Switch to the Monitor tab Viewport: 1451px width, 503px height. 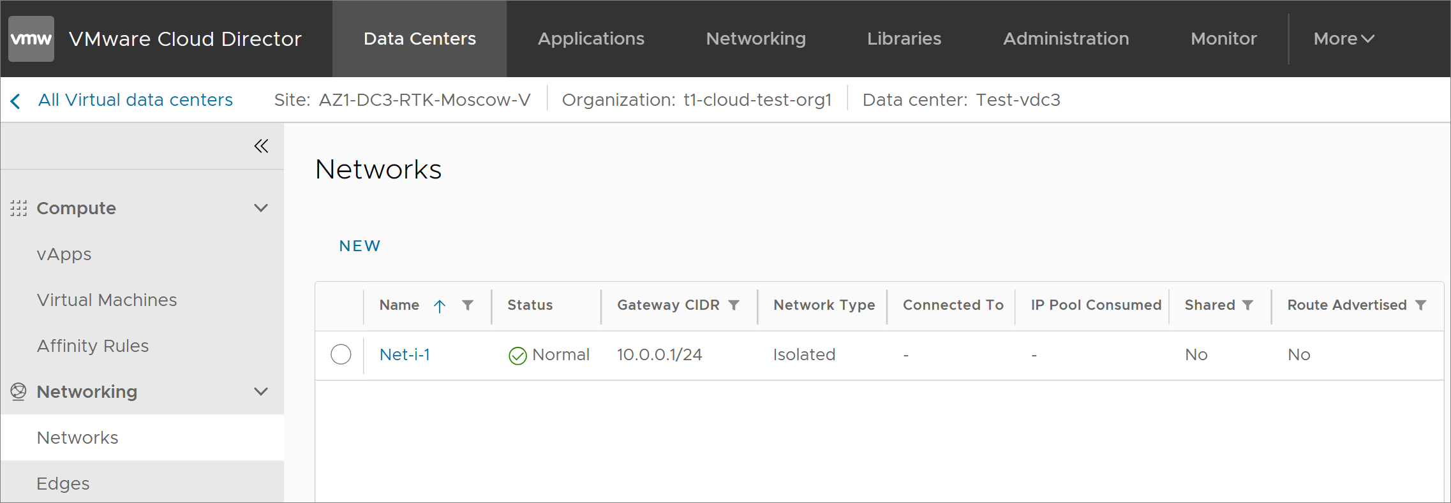[1224, 39]
